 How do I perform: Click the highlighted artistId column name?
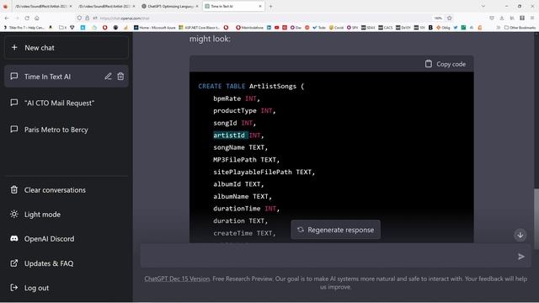(x=229, y=136)
